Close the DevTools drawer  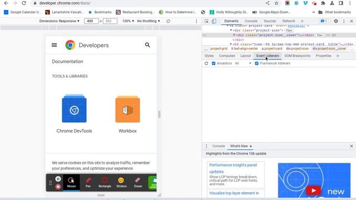point(352,146)
